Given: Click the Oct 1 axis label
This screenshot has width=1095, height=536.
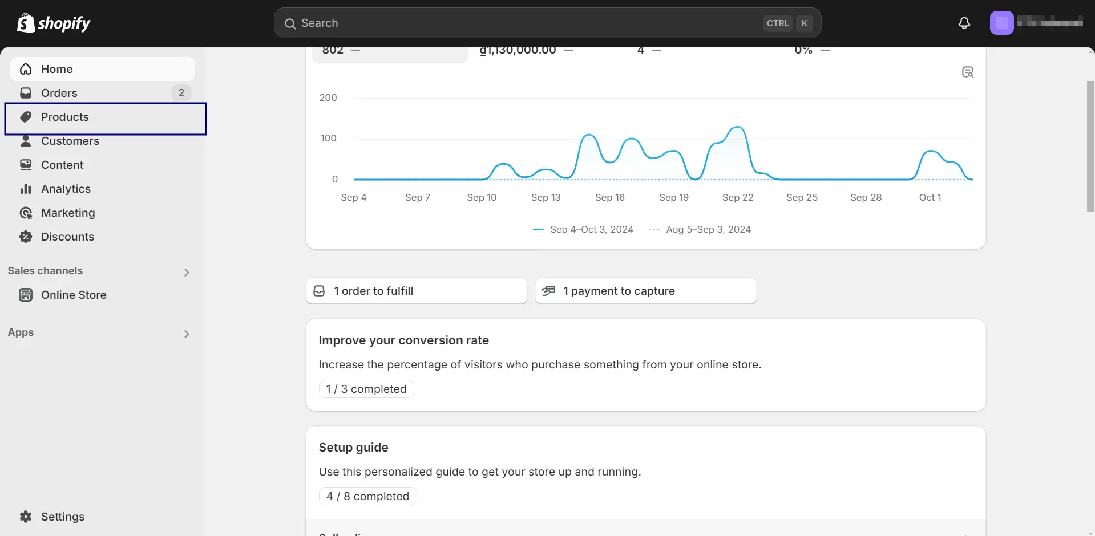Looking at the screenshot, I should tap(930, 197).
